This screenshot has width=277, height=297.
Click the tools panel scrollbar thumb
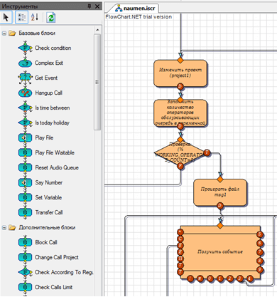97,82
